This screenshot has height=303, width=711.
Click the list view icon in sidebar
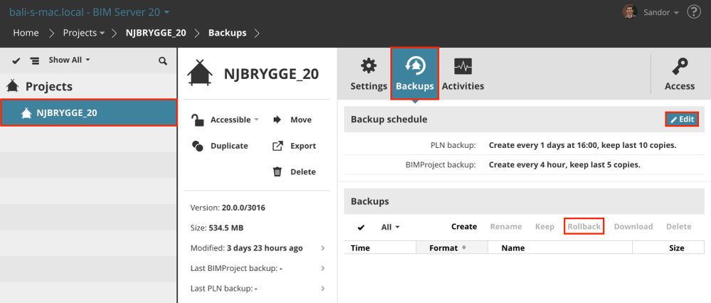(34, 61)
